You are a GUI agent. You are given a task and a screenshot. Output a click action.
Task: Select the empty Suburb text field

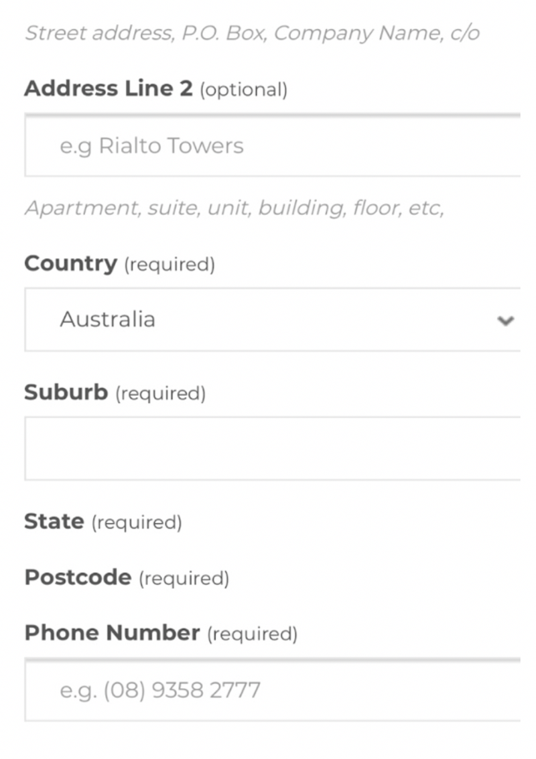click(x=273, y=448)
